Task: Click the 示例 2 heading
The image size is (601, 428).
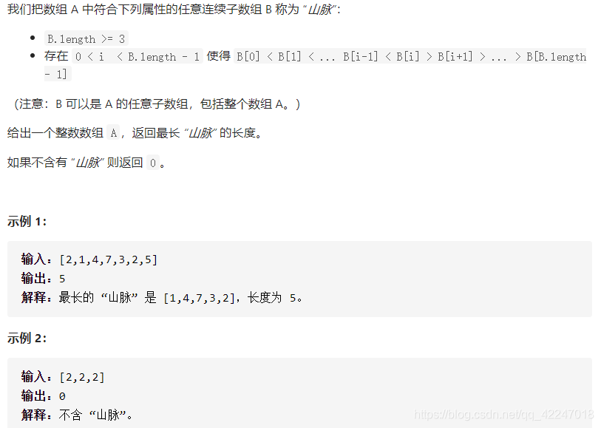Action: [27, 339]
